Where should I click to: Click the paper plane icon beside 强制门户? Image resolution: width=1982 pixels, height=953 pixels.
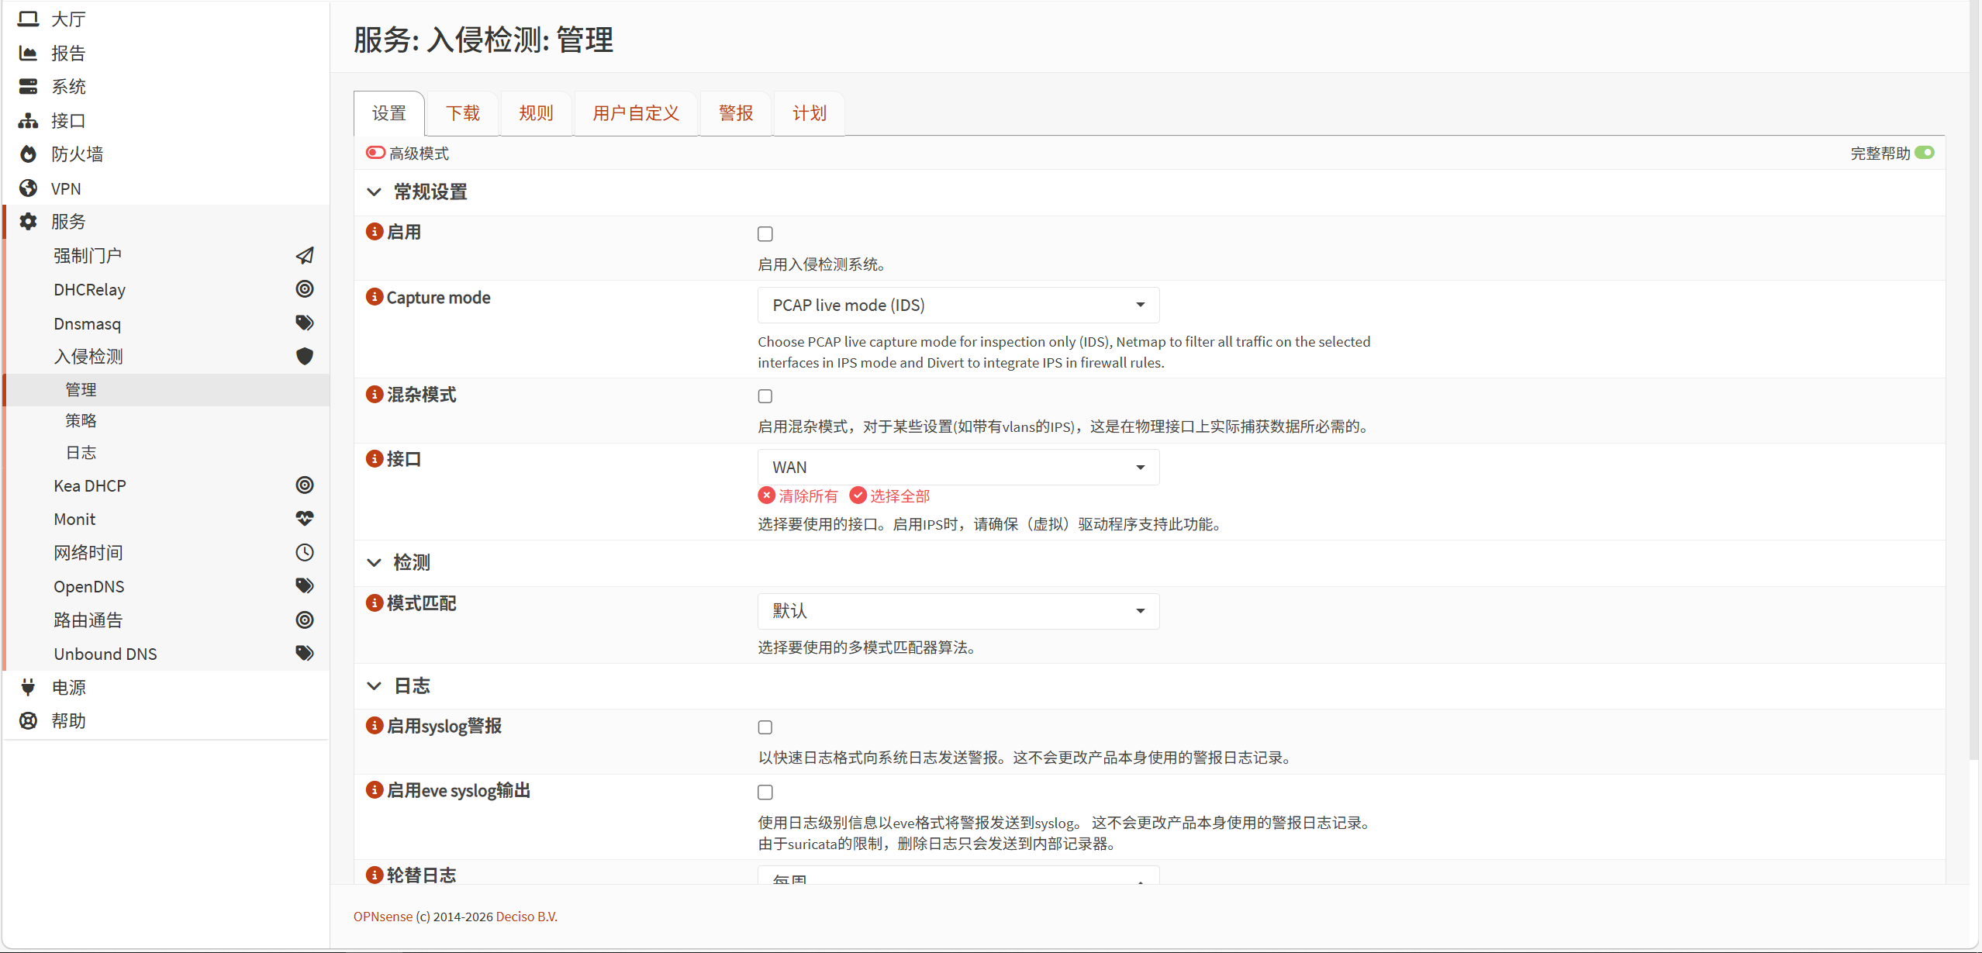(x=305, y=255)
